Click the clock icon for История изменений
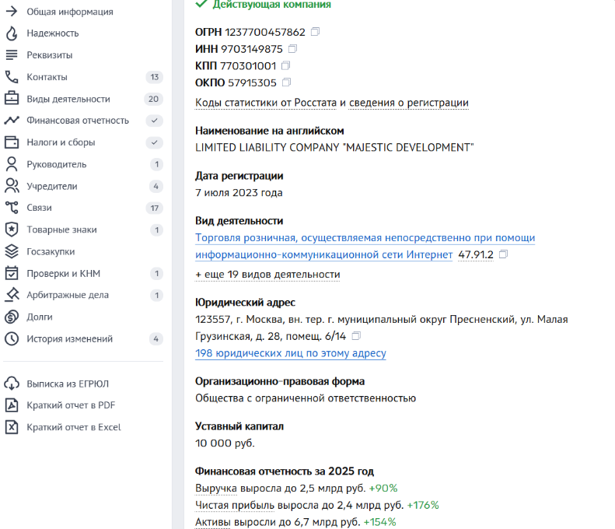The width and height of the screenshot is (615, 529). tap(12, 338)
